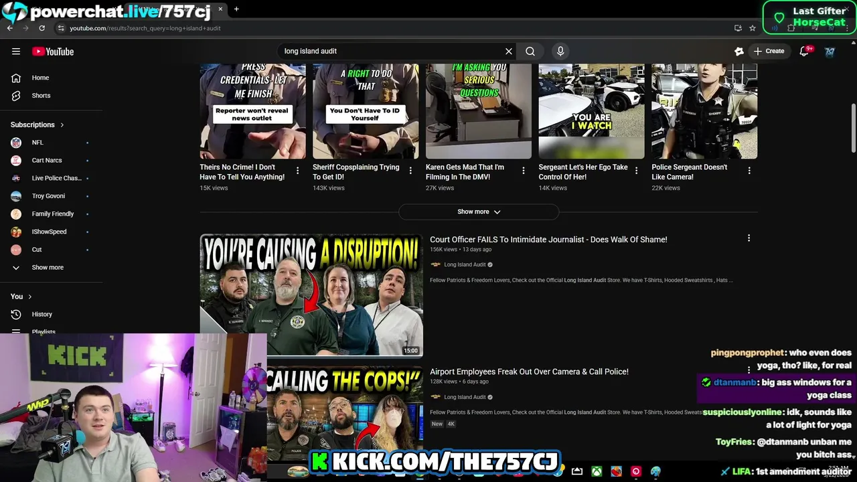The width and height of the screenshot is (857, 482).
Task: Expand Show more in sidebar subscriptions
Action: pyautogui.click(x=48, y=267)
